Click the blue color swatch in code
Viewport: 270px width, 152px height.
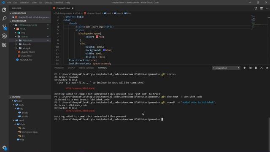[x=104, y=50]
